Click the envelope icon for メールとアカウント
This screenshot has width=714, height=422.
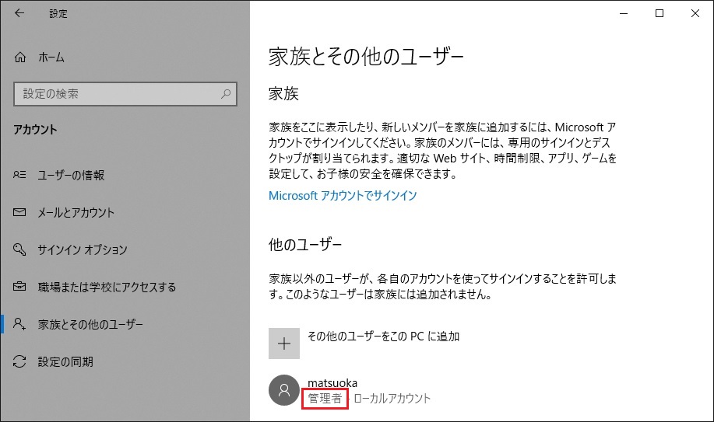click(x=19, y=212)
